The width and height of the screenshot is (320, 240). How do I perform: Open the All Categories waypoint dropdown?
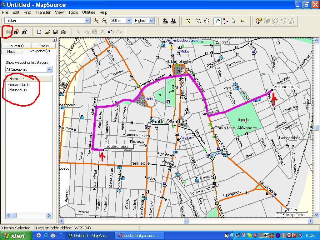(49, 69)
